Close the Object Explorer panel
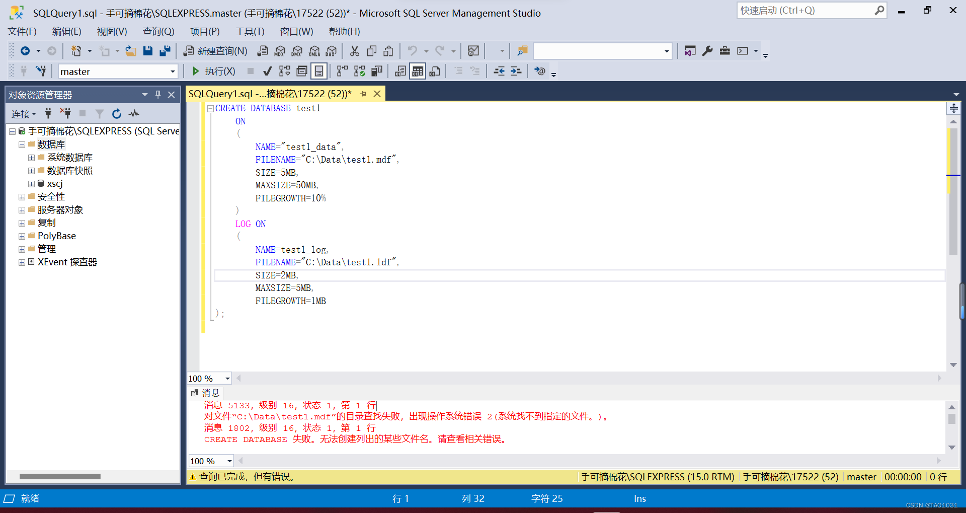The image size is (966, 513). tap(171, 95)
